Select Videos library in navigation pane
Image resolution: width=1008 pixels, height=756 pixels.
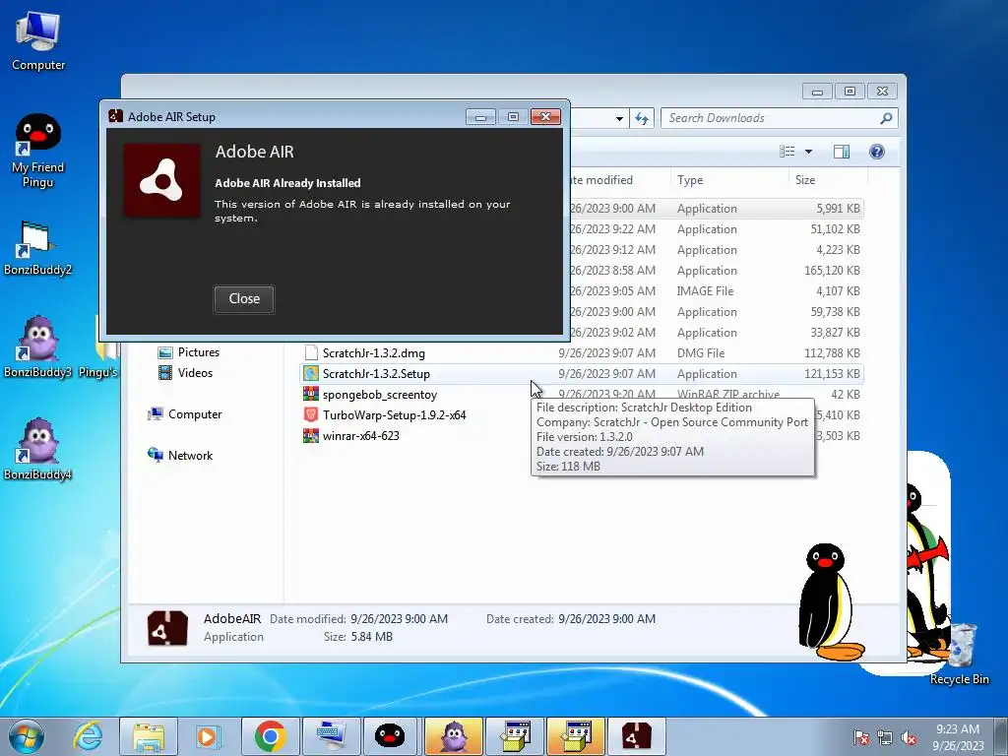point(186,373)
